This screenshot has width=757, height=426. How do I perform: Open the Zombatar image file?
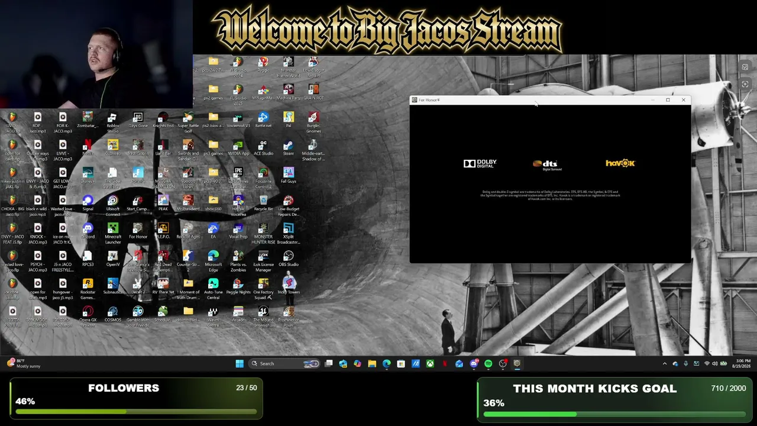88,120
